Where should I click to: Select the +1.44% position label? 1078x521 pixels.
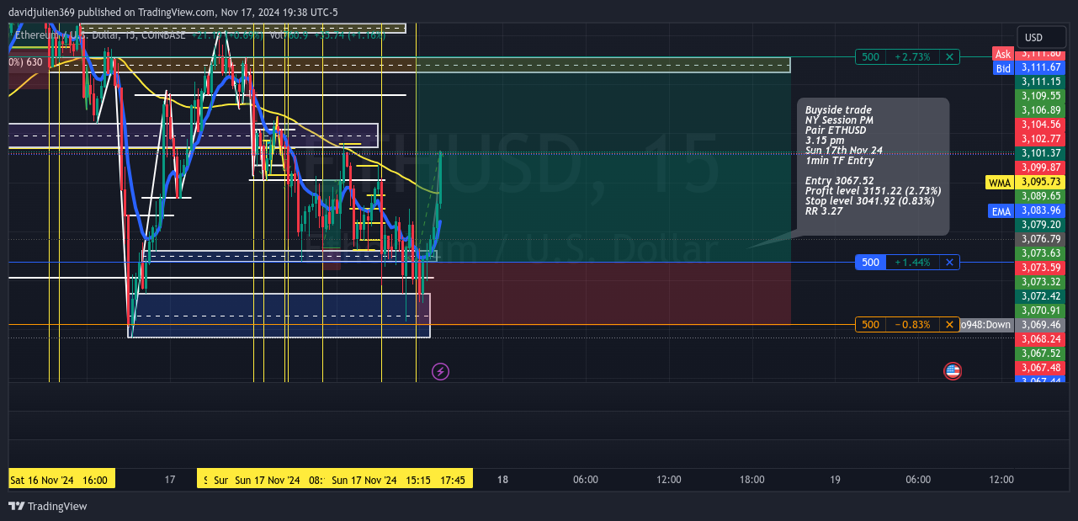click(x=913, y=263)
